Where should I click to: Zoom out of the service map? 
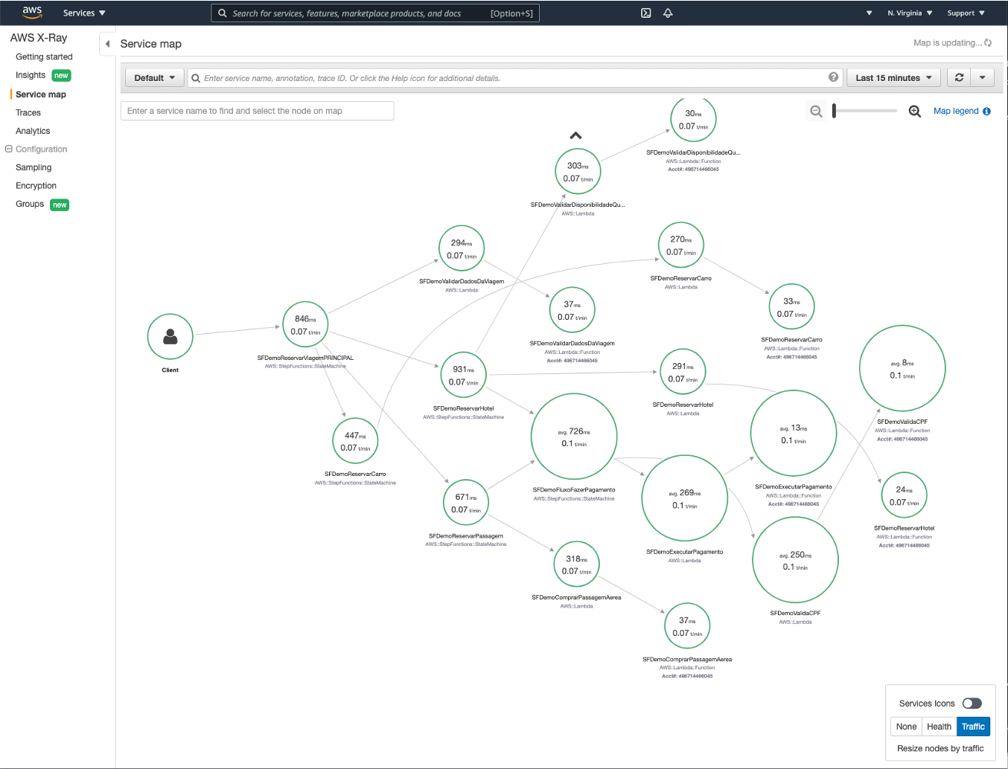pos(816,112)
